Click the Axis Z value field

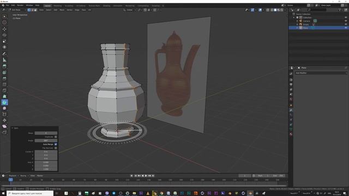[46, 169]
